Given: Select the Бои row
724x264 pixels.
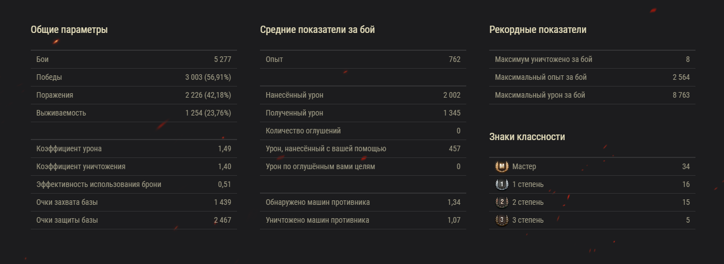Looking at the screenshot, I should coord(134,59).
